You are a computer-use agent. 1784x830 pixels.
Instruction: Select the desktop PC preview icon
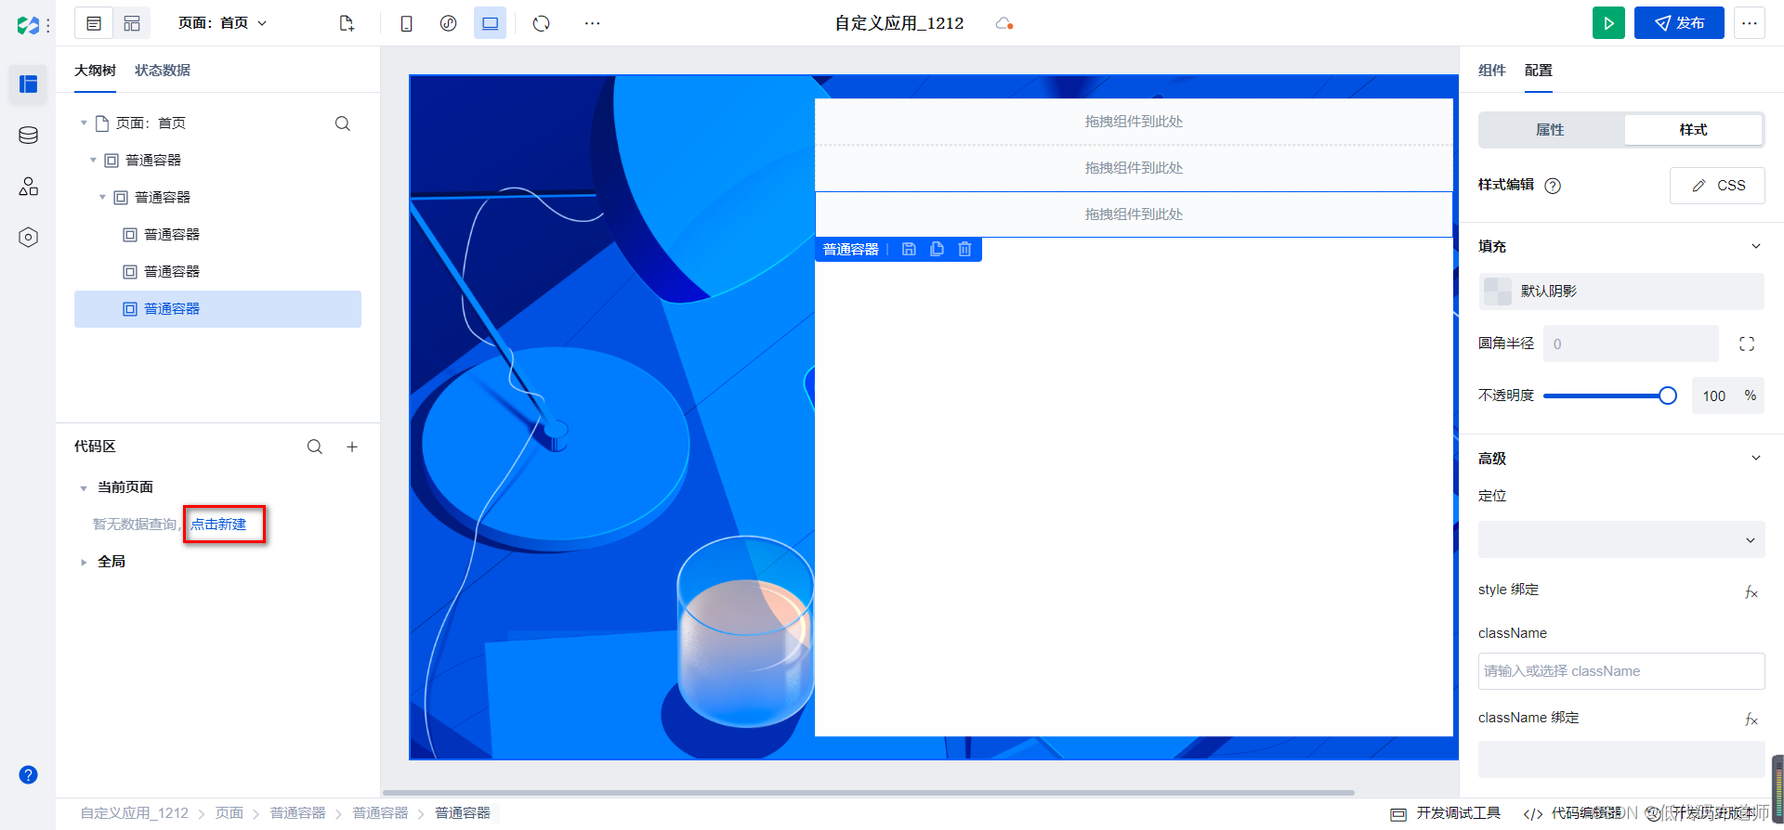pos(490,23)
